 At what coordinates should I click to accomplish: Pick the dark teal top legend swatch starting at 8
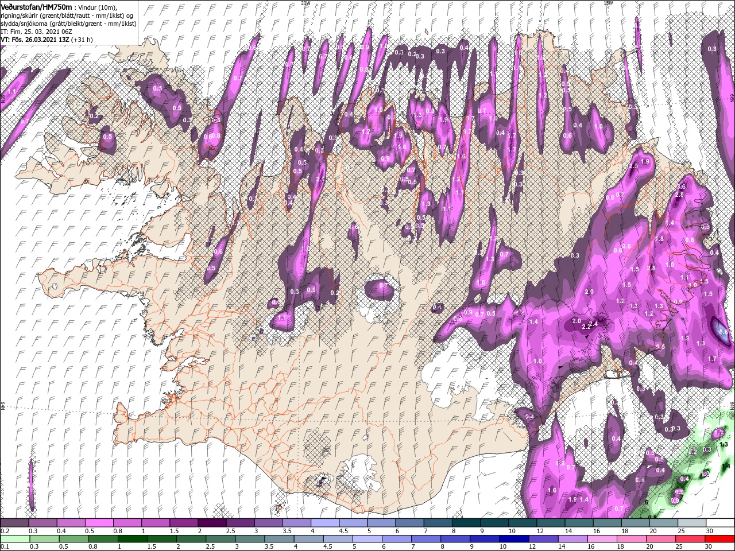tap(466, 523)
